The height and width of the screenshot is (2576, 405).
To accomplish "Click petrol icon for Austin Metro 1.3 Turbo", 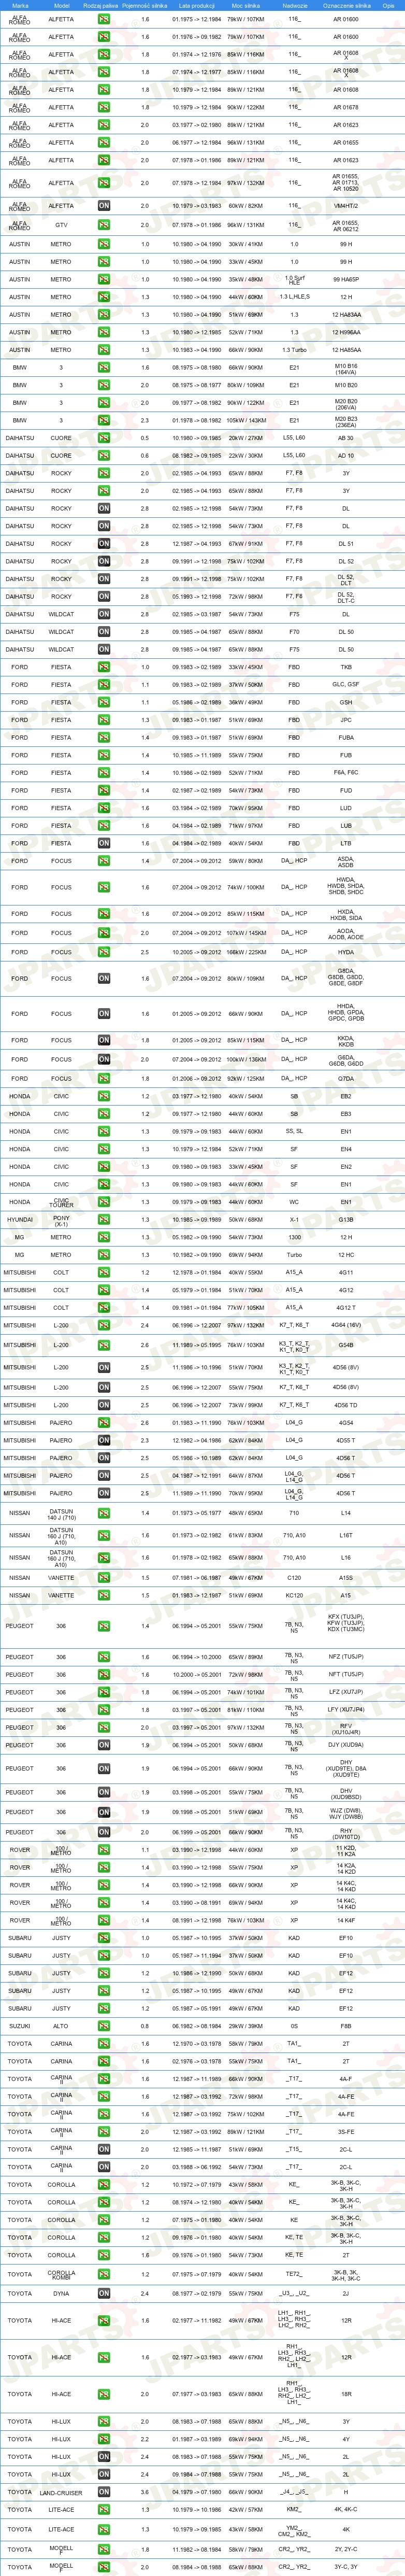I will [x=104, y=350].
